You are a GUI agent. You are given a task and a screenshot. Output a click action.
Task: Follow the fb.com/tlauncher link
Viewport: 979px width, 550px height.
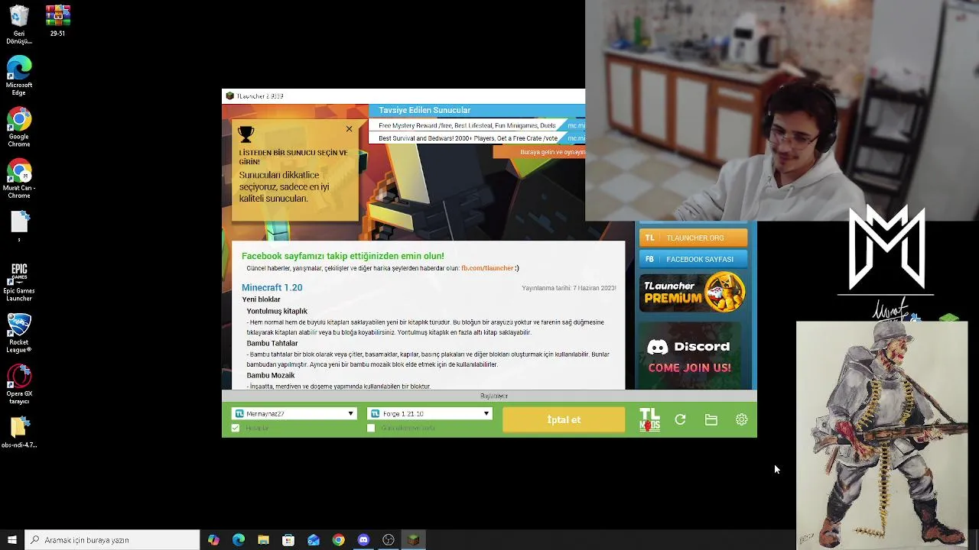(x=487, y=268)
